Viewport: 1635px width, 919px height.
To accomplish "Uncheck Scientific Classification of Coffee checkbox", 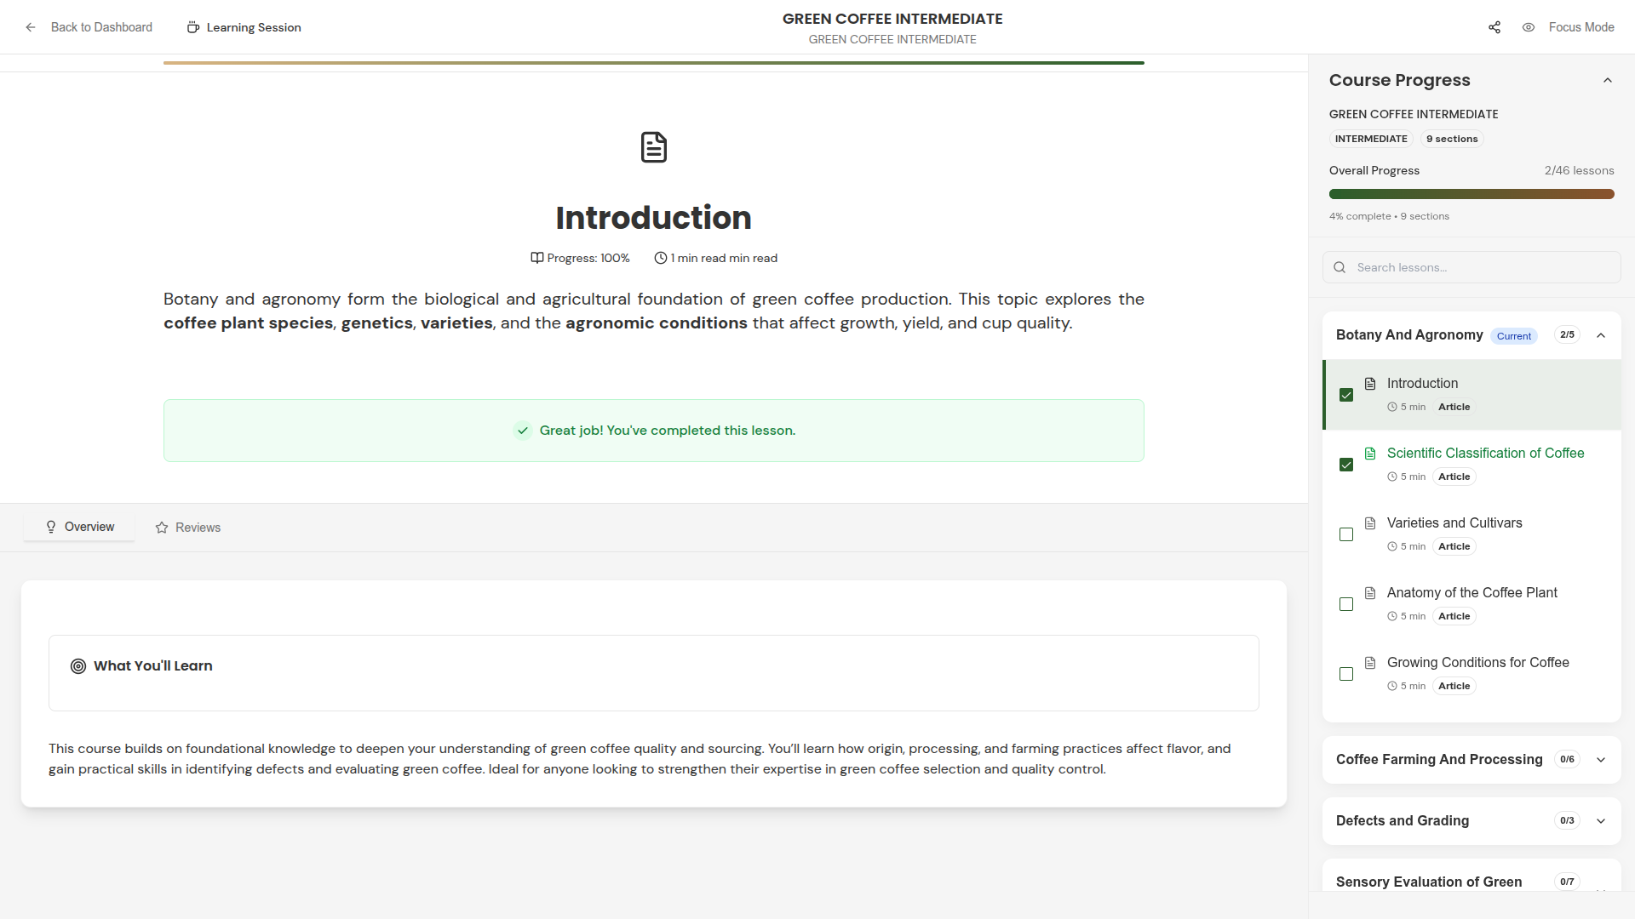I will click(1346, 465).
